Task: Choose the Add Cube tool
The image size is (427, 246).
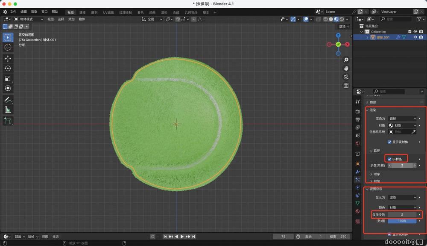Action: click(8, 121)
